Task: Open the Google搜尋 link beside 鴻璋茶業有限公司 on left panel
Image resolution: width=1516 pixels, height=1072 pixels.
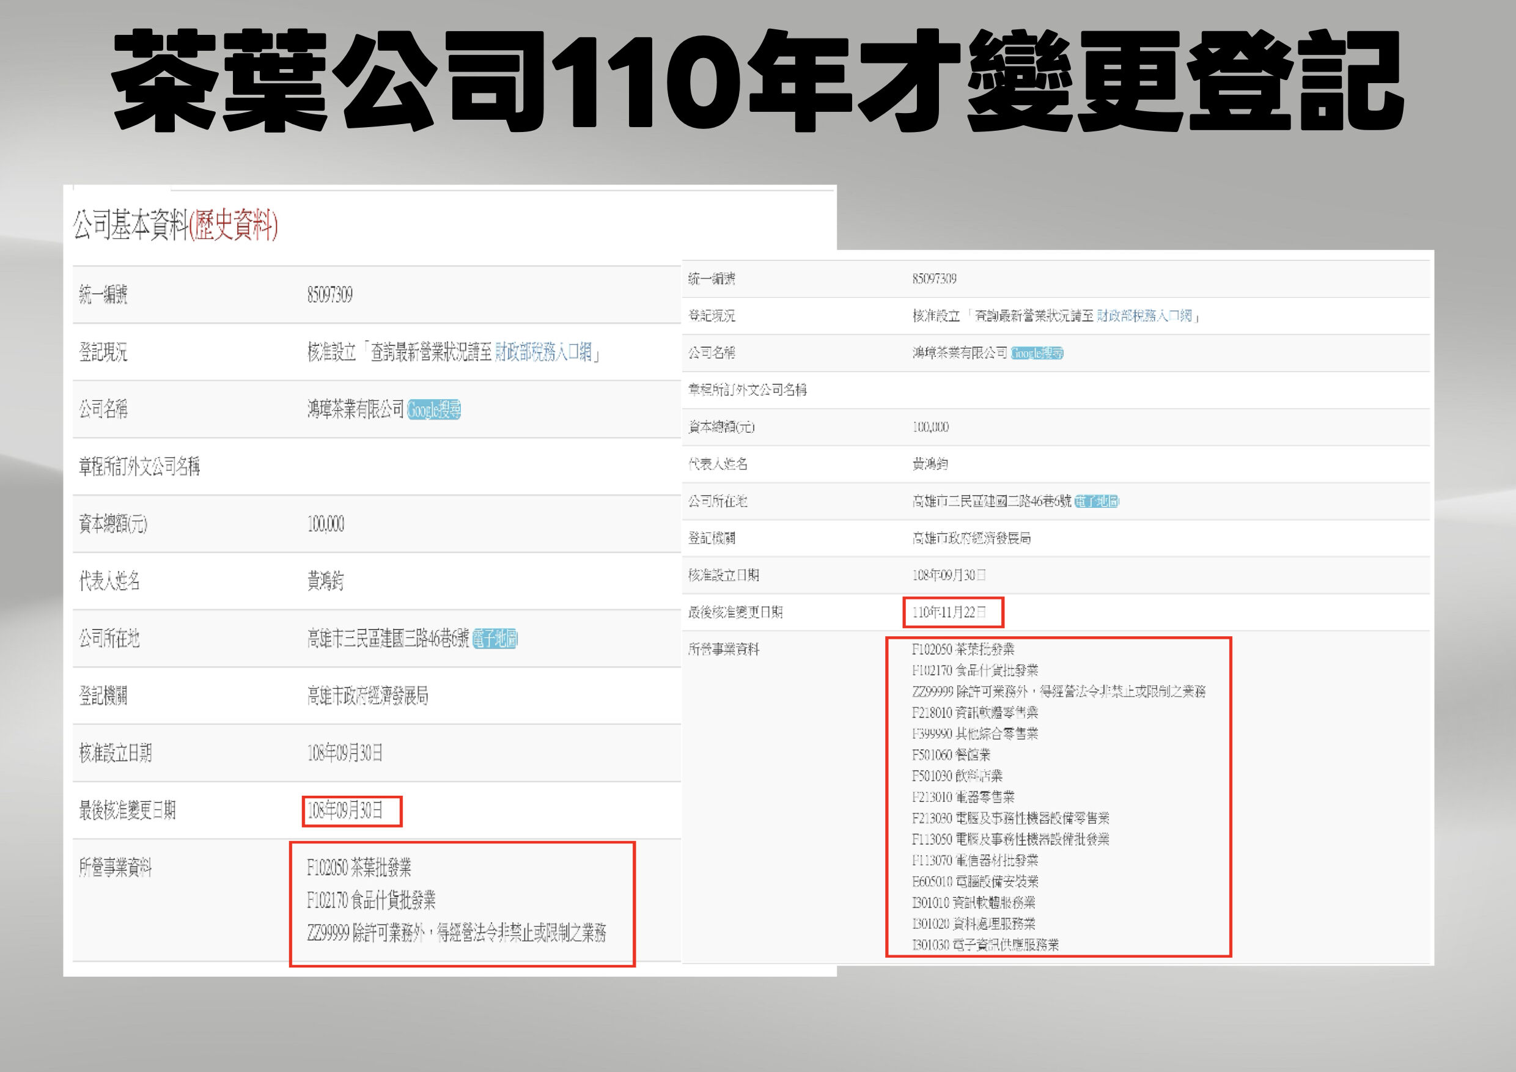Action: pyautogui.click(x=436, y=410)
